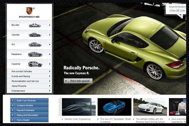Click bullet arrow before Genetic Code caption
189x126 pixels.
click(x=62, y=119)
